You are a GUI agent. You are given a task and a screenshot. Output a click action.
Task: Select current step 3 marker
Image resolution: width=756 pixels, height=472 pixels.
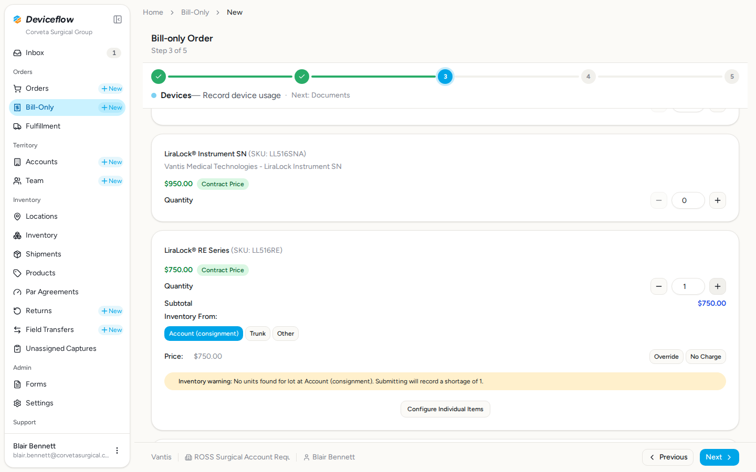(445, 77)
